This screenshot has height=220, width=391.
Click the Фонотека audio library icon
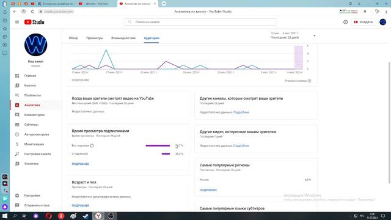coord(17,164)
